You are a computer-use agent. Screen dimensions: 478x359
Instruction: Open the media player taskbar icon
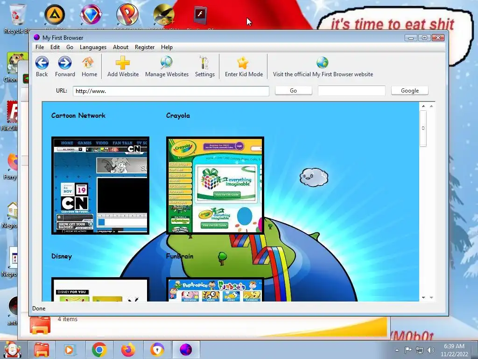coord(70,350)
